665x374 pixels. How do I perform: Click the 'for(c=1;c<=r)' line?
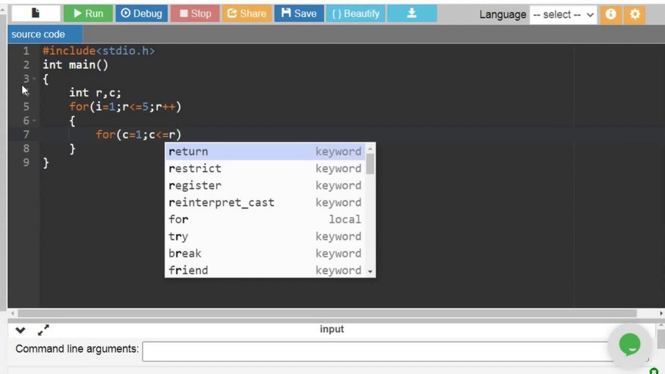click(x=138, y=135)
